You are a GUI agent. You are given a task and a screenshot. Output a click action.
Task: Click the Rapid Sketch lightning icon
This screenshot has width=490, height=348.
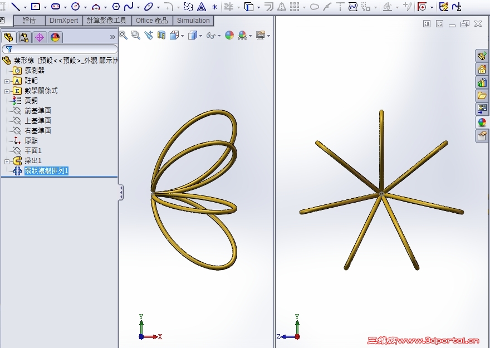click(444, 6)
